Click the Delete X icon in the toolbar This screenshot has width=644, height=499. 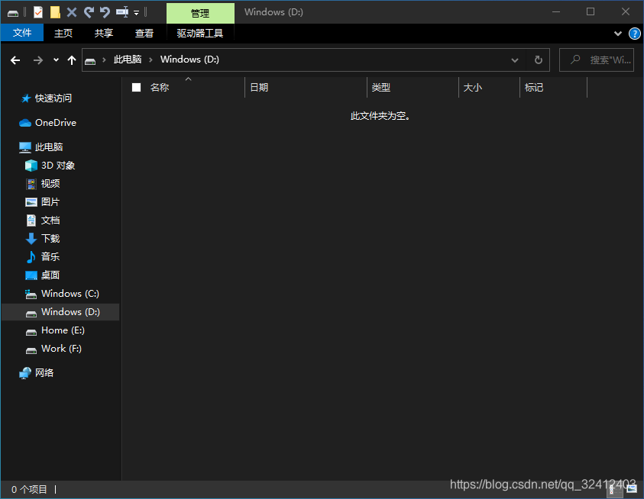(72, 12)
